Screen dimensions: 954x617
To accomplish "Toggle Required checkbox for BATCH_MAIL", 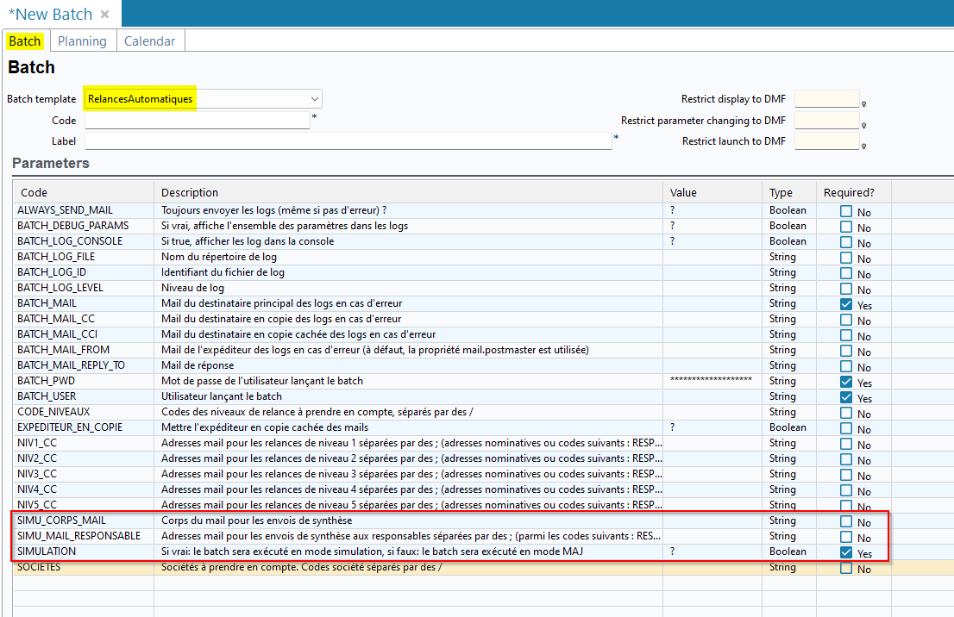I will coord(846,304).
